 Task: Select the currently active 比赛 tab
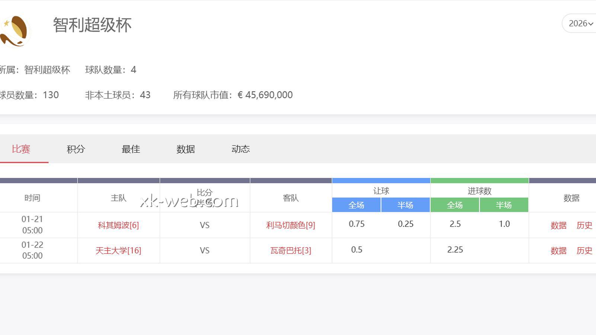[21, 149]
